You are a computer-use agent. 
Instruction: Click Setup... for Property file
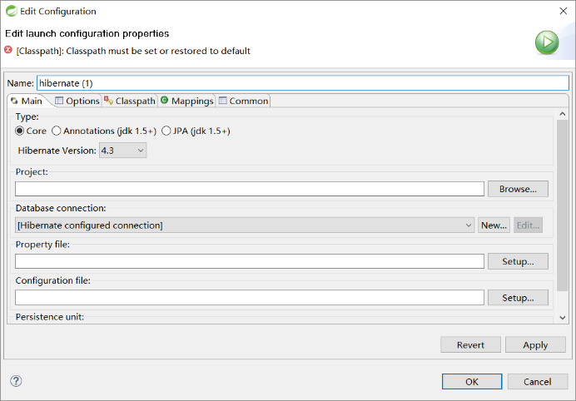tap(518, 261)
